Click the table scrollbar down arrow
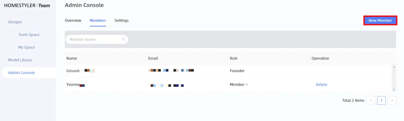The image size is (404, 121). pyautogui.click(x=394, y=89)
